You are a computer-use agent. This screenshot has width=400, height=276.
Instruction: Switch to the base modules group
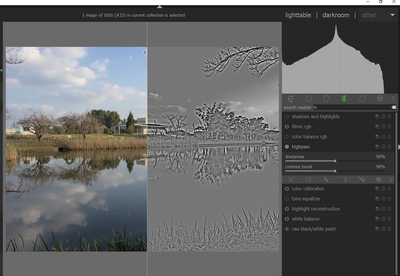327,98
